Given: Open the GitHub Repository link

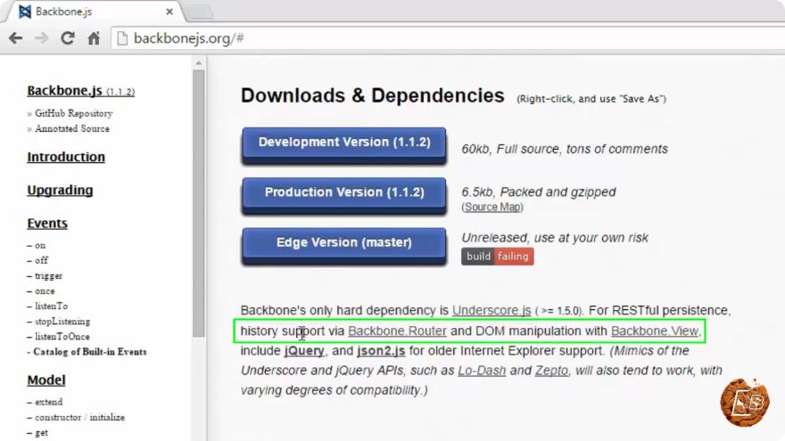Looking at the screenshot, I should [73, 113].
